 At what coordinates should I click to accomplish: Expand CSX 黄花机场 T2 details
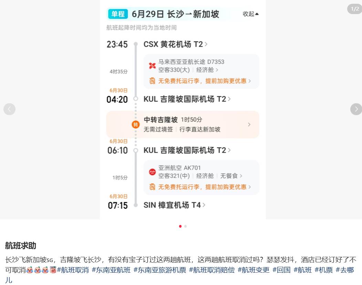pos(175,44)
